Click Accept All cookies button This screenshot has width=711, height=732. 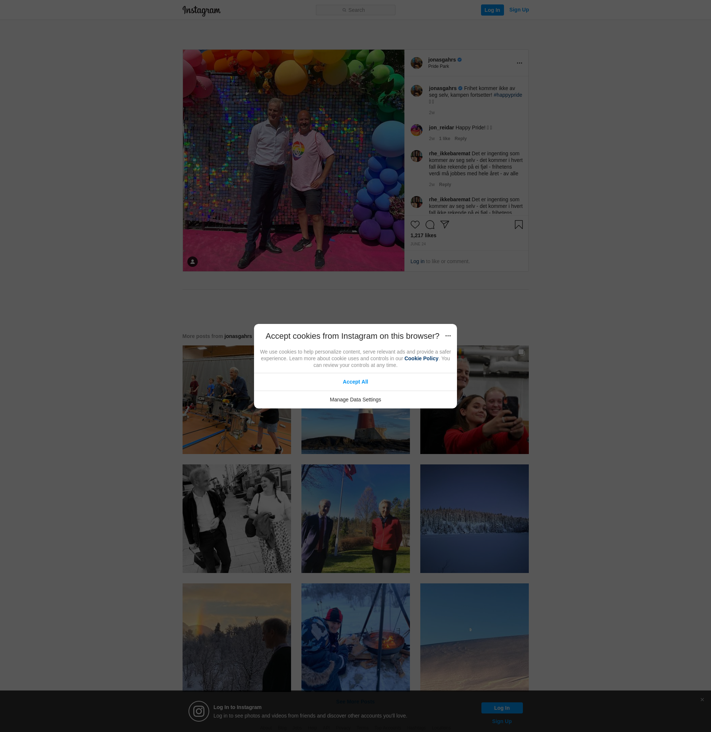[x=355, y=382]
